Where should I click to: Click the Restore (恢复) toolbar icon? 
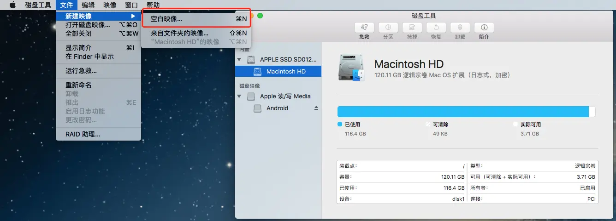point(436,27)
